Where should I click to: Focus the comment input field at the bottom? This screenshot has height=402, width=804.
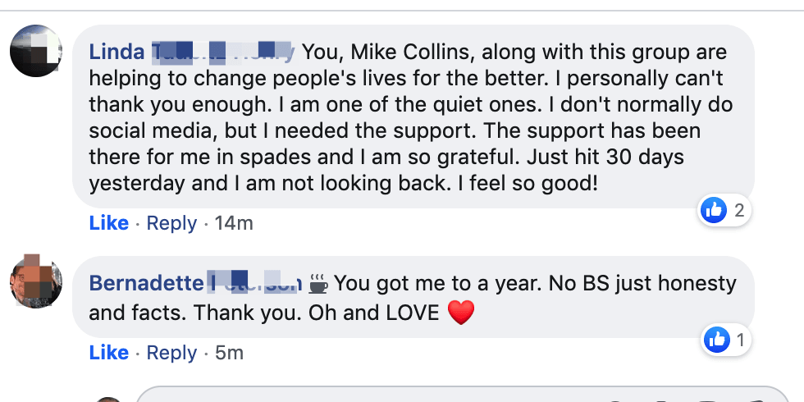coord(459,395)
